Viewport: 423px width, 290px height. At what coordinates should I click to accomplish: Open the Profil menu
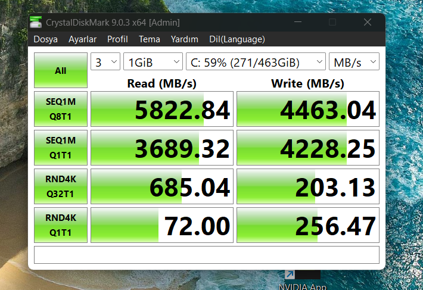click(117, 39)
